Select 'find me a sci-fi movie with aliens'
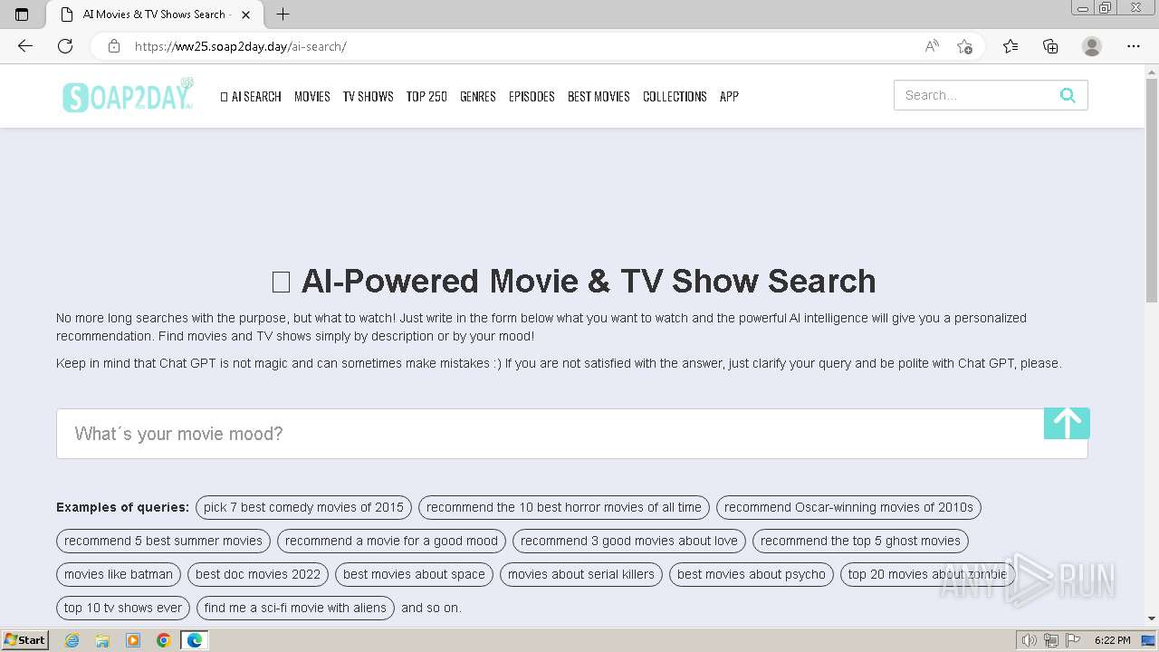The image size is (1159, 652). point(295,608)
